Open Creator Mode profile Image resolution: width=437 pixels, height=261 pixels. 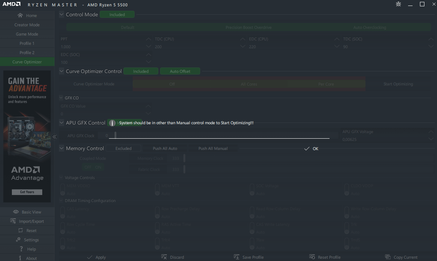click(27, 25)
